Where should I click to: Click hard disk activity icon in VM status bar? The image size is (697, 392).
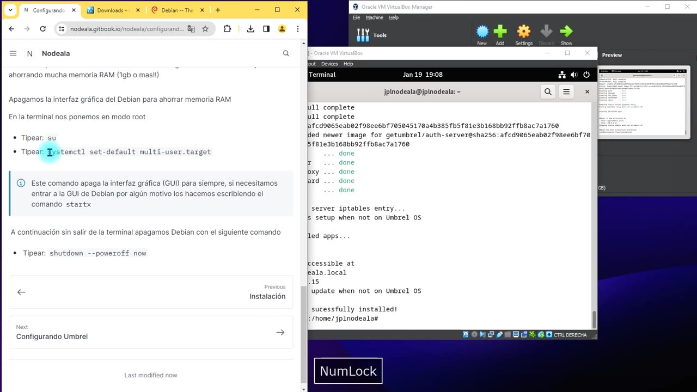click(x=466, y=335)
